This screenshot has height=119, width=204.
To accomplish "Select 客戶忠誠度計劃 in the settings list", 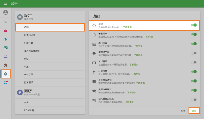I will [50, 51].
